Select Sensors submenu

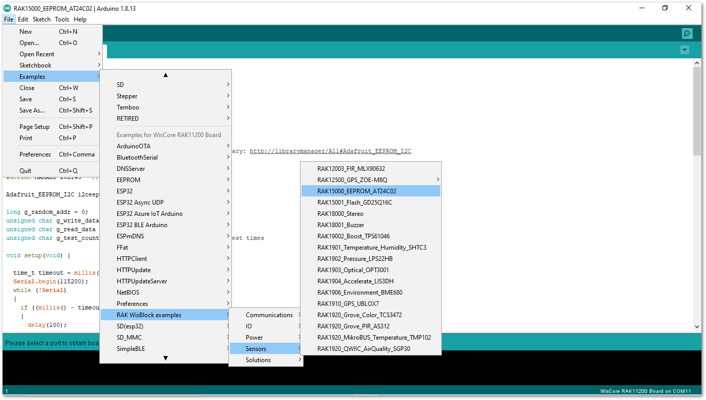point(266,349)
